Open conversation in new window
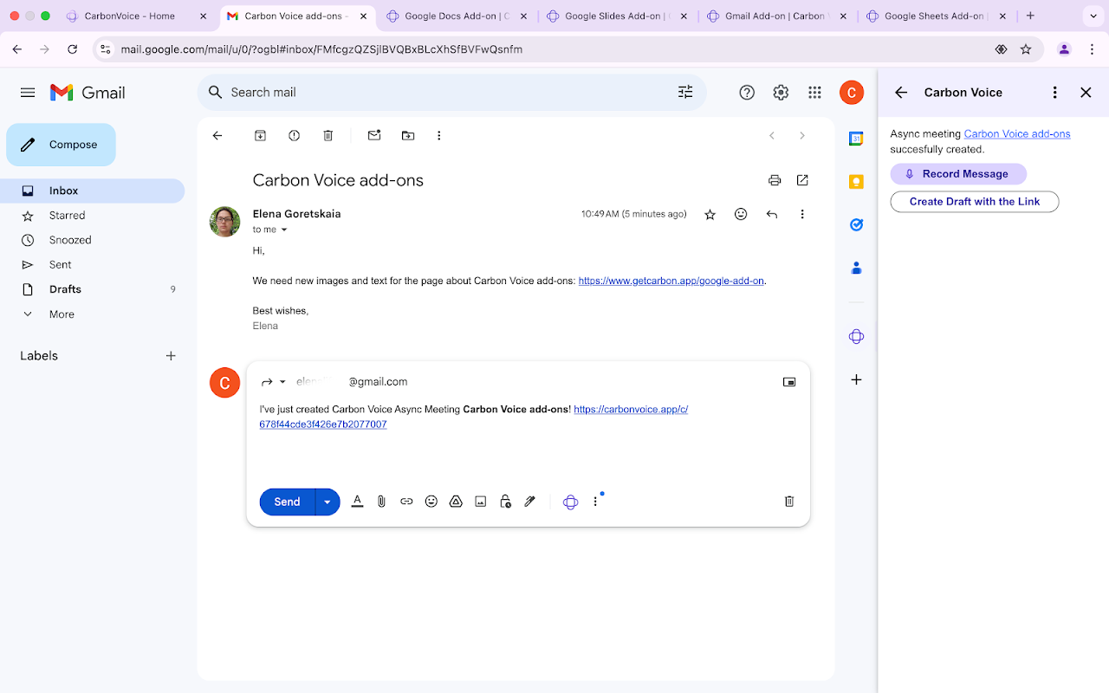The height and width of the screenshot is (693, 1109). [802, 180]
